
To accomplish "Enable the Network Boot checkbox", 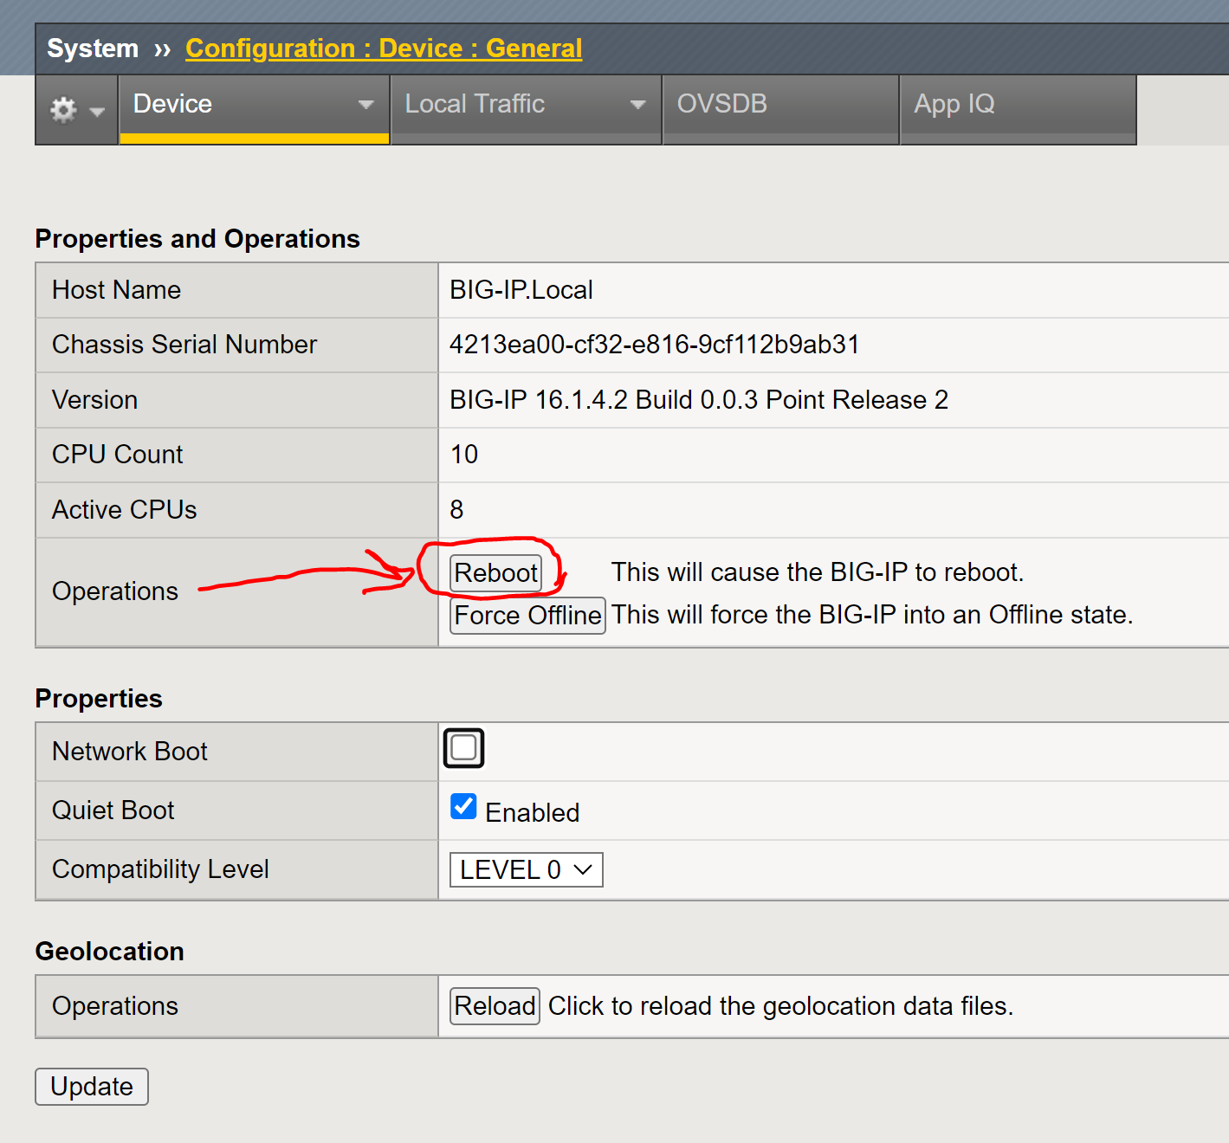I will click(x=463, y=747).
